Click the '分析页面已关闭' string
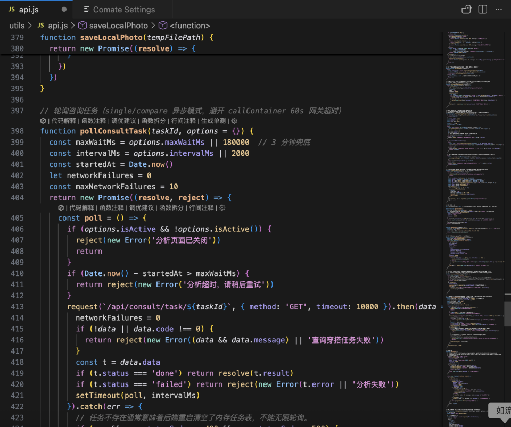The image size is (511, 427). coord(182,240)
